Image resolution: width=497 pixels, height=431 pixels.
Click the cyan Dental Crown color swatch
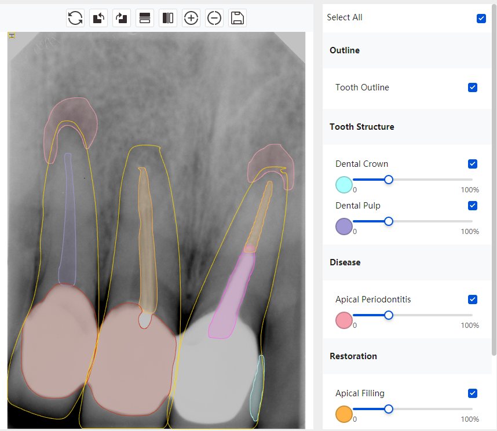(x=344, y=185)
